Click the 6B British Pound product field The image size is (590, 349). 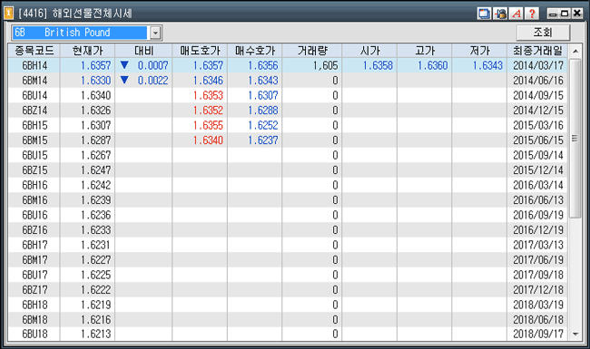click(x=80, y=33)
